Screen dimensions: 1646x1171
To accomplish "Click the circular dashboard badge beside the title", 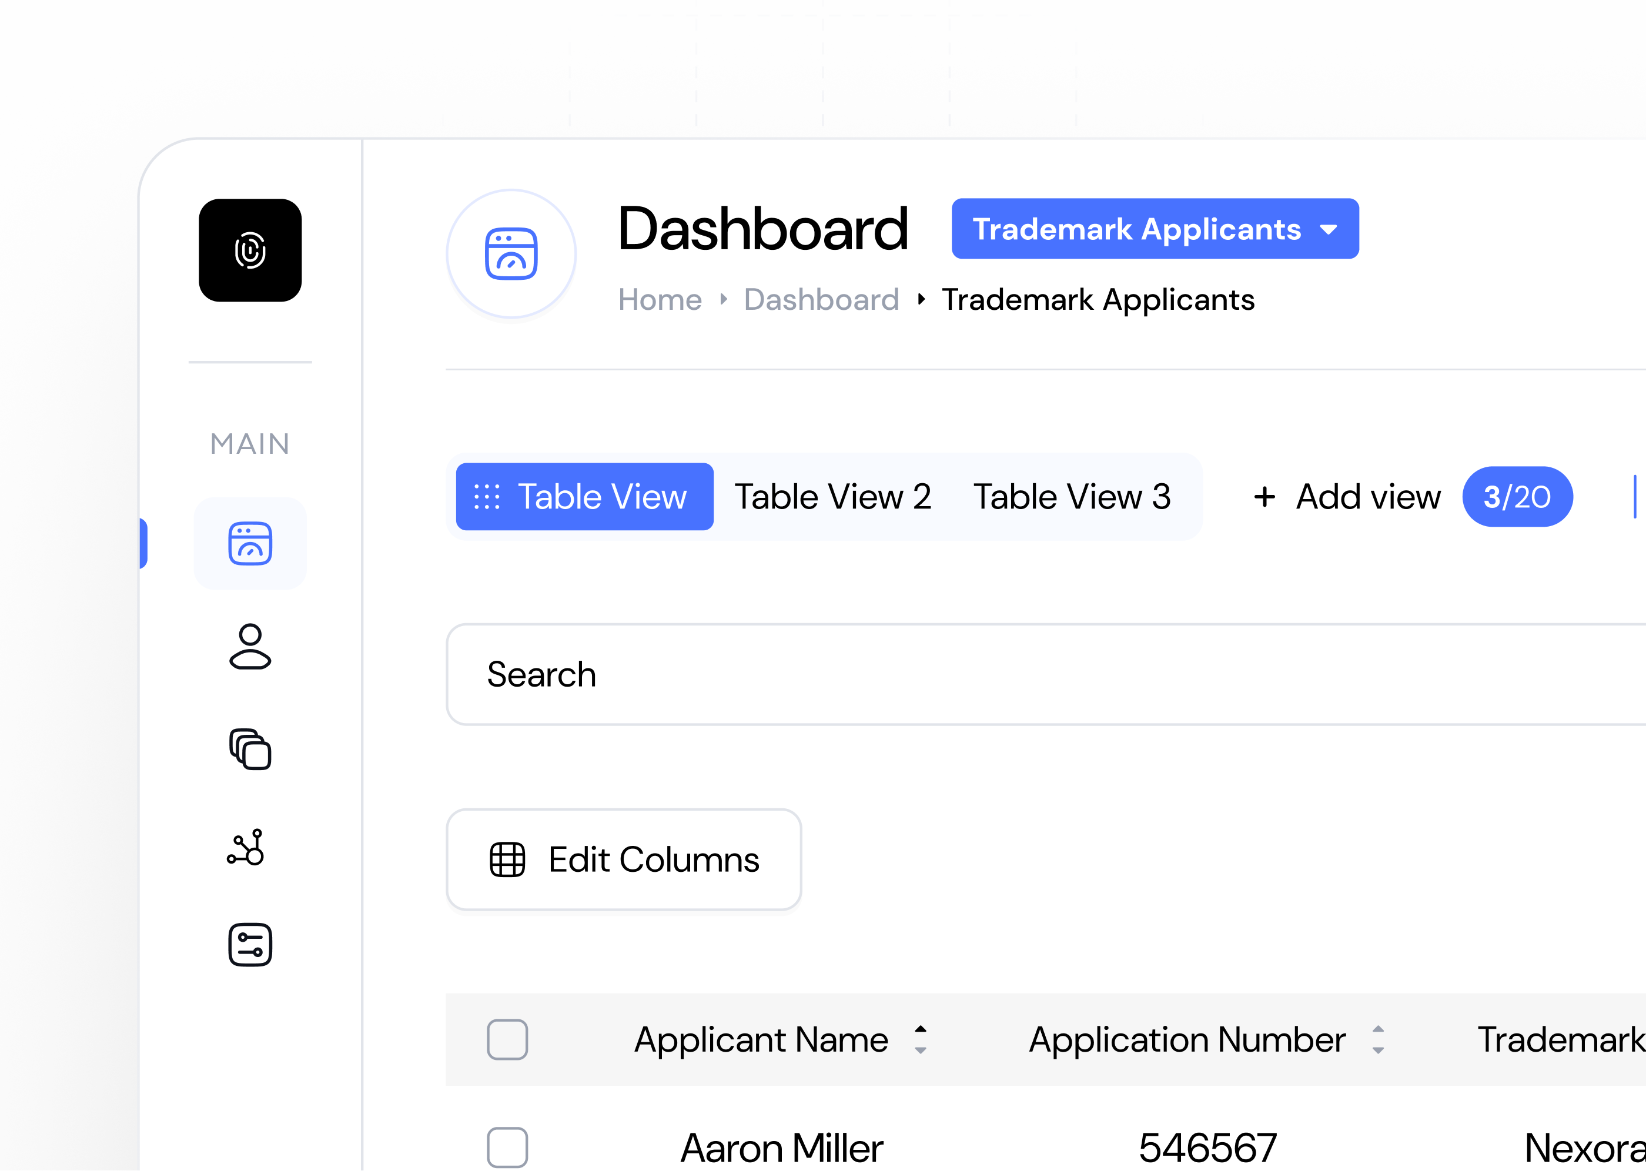I will [510, 254].
